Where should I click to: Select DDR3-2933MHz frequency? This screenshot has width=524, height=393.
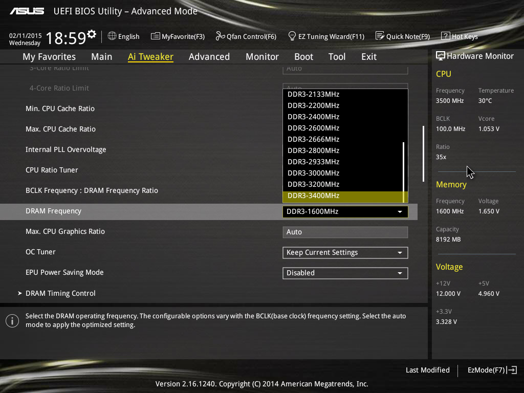point(343,162)
